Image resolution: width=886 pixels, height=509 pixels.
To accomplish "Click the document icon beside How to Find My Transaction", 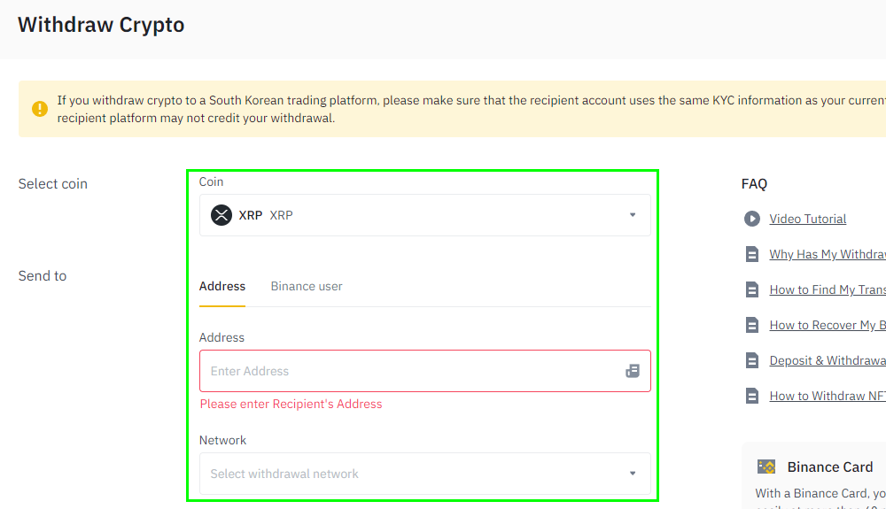I will click(751, 289).
